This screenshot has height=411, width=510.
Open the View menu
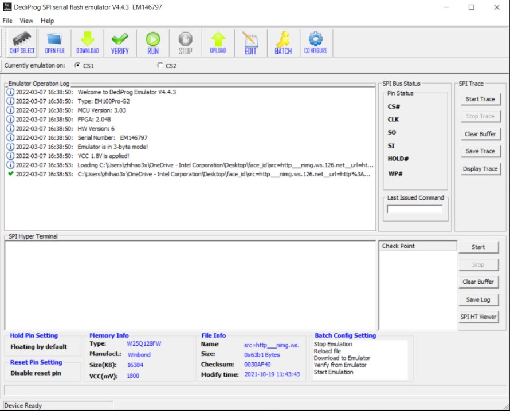[26, 21]
